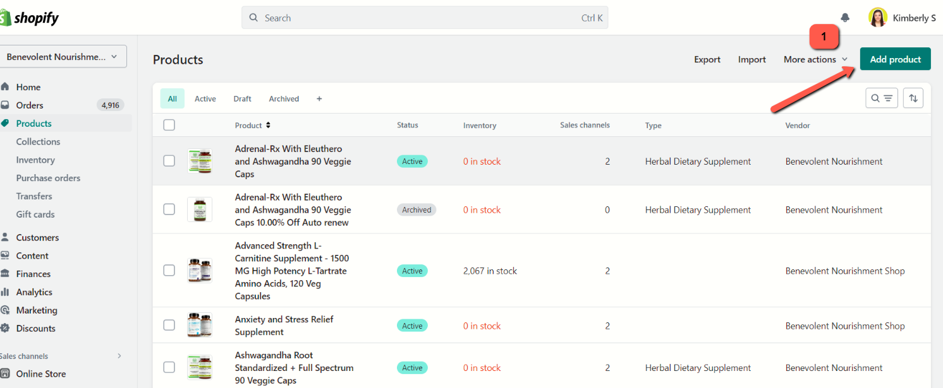The image size is (943, 388).
Task: Click the Shopify logo
Action: tap(29, 18)
